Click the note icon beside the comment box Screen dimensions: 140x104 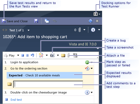pyautogui.click(x=9, y=84)
